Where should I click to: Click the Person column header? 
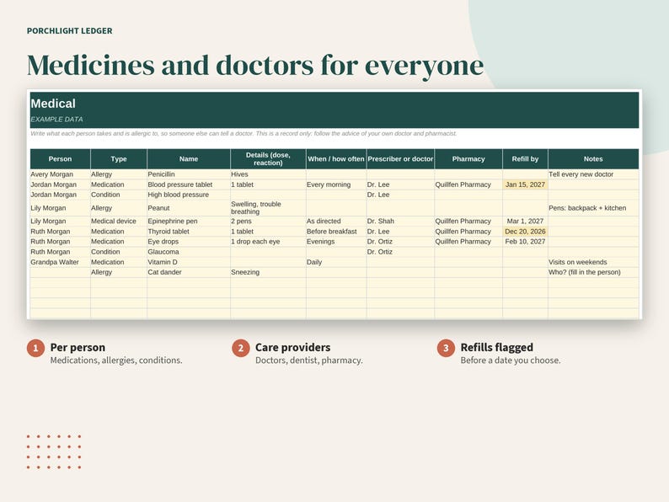(60, 158)
